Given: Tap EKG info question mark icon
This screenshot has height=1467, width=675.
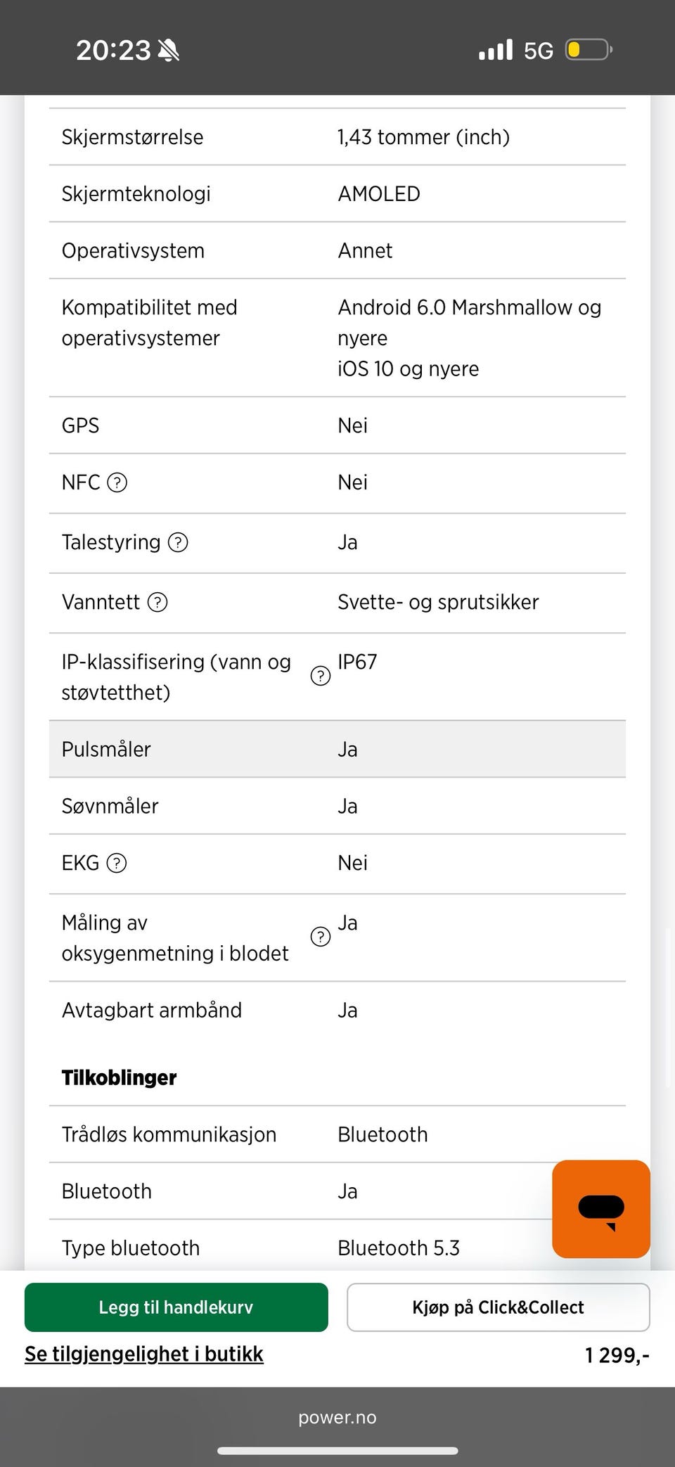Looking at the screenshot, I should pyautogui.click(x=117, y=863).
